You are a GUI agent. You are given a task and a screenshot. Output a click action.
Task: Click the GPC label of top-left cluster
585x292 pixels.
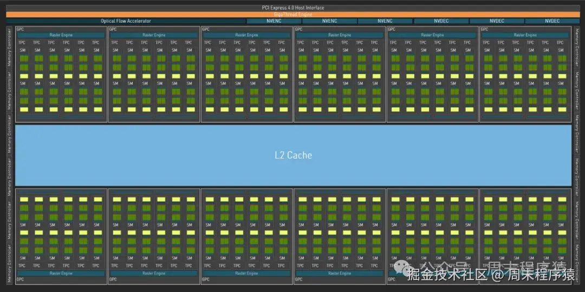pyautogui.click(x=20, y=29)
